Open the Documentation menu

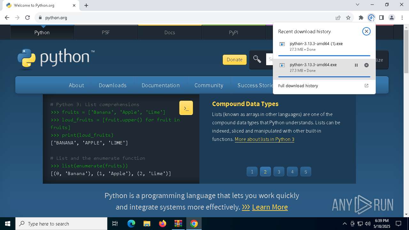[x=160, y=85]
